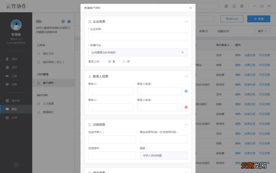The height and width of the screenshot is (173, 276).
Task: Click the blue round icon beside team gear
Action: [x=69, y=22]
